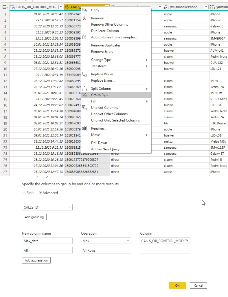
Task: Expand the Transform submenu
Action: coord(116,66)
